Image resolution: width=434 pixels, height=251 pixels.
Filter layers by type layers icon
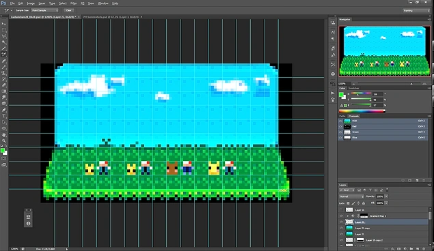[370, 190]
